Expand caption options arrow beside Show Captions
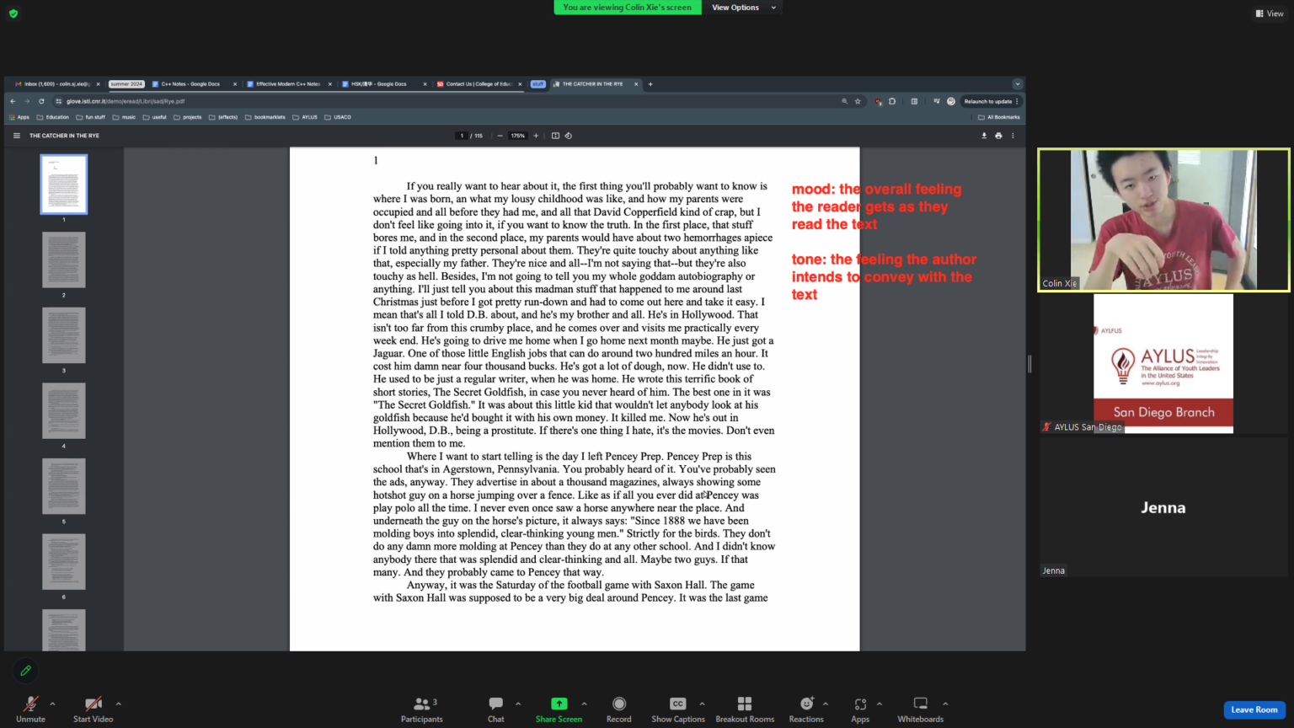Viewport: 1294px width, 728px height. 702,704
